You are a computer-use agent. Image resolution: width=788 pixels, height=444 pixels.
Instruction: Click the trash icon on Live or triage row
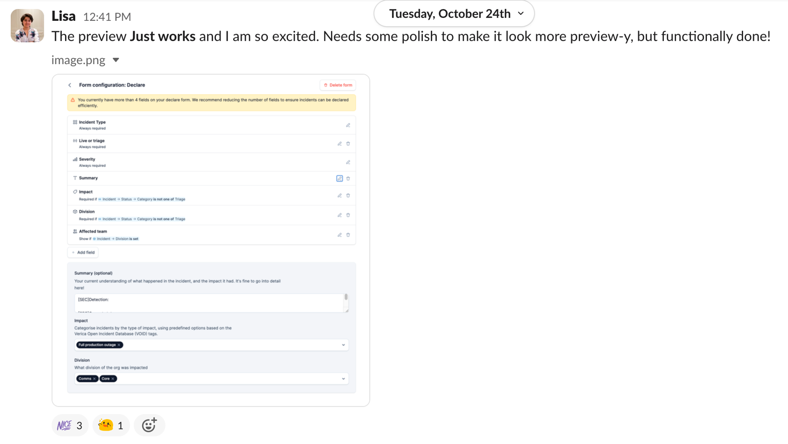348,144
